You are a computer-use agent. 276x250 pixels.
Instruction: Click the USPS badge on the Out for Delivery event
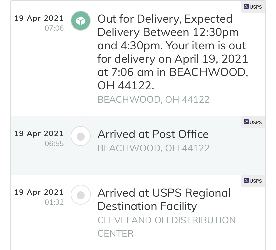tap(253, 7)
